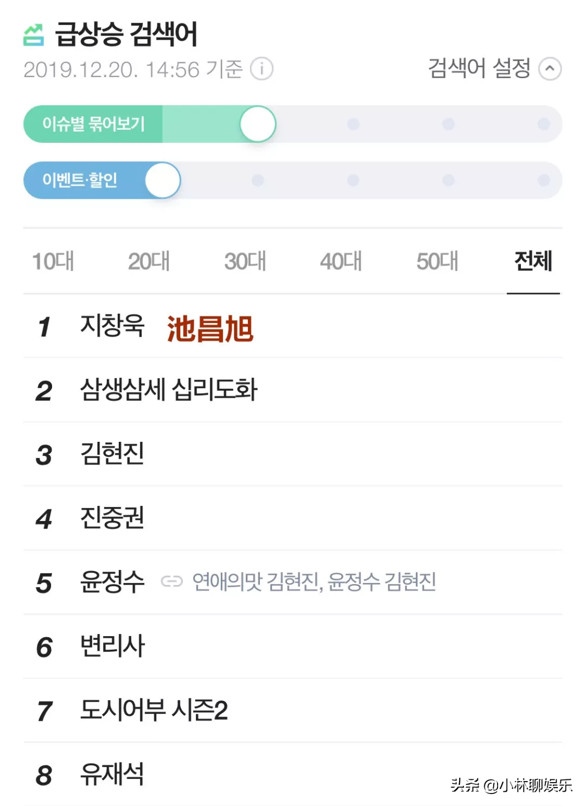The image size is (586, 806).
Task: Select the 전체 tab
Action: [533, 261]
